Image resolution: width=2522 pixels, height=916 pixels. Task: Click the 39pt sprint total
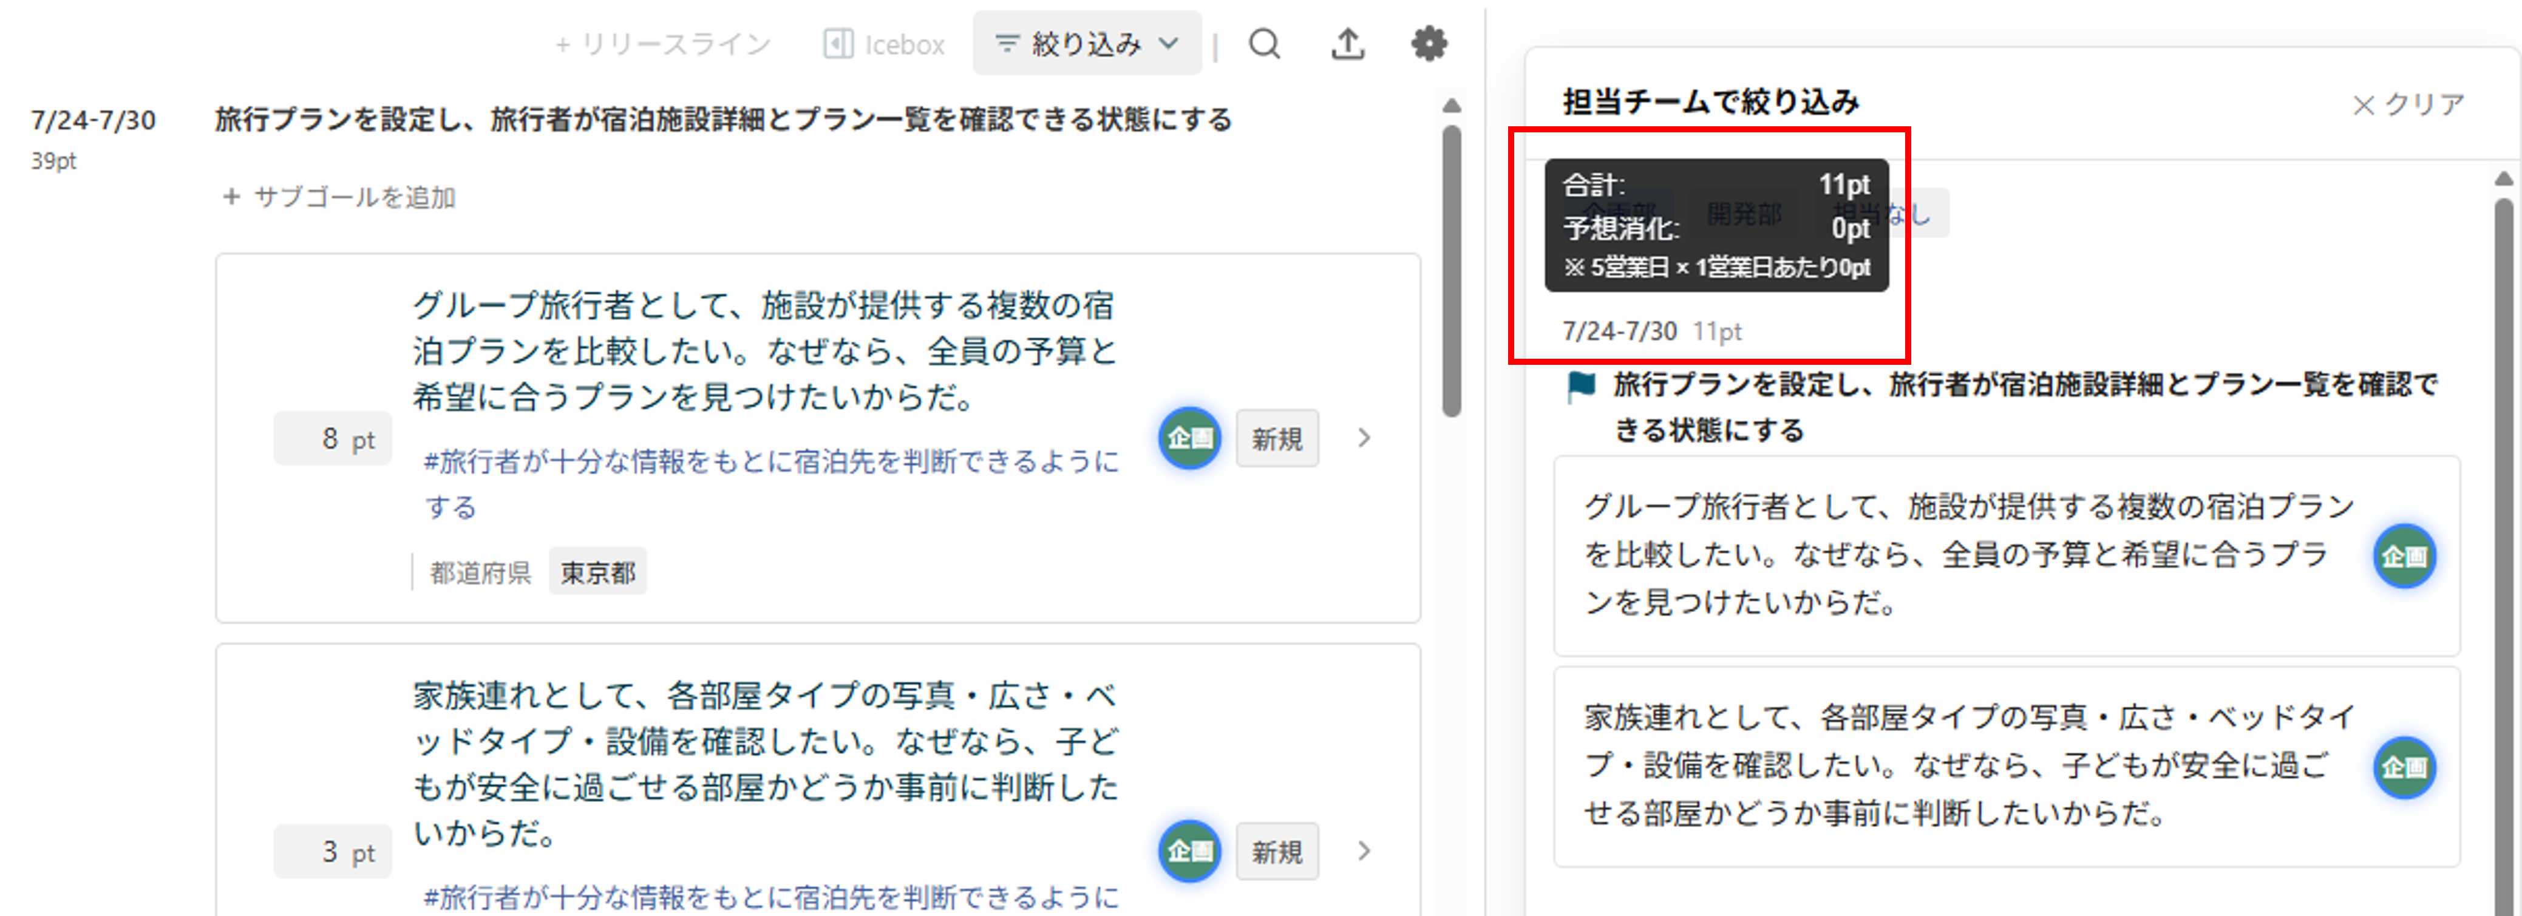click(53, 160)
